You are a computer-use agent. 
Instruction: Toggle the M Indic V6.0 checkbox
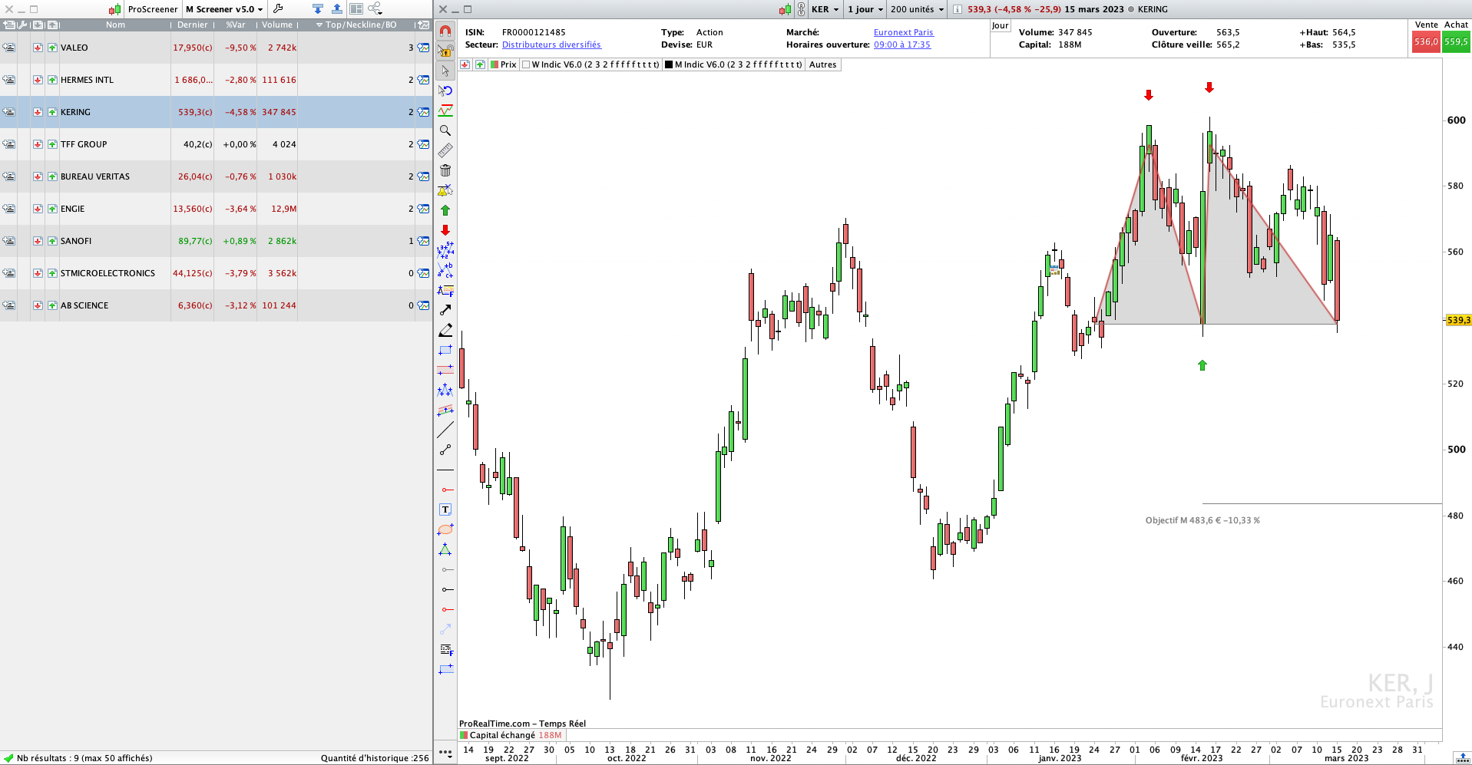coord(669,64)
